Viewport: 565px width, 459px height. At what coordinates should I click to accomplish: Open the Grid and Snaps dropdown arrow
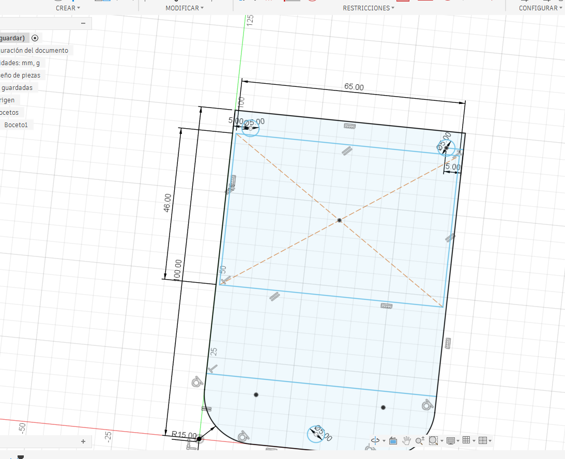474,440
